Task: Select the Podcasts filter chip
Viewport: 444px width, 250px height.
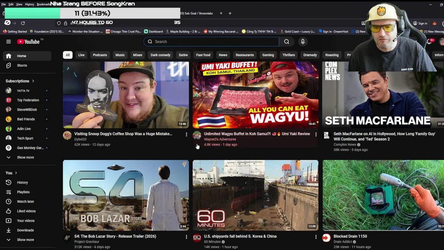Action: tap(100, 55)
